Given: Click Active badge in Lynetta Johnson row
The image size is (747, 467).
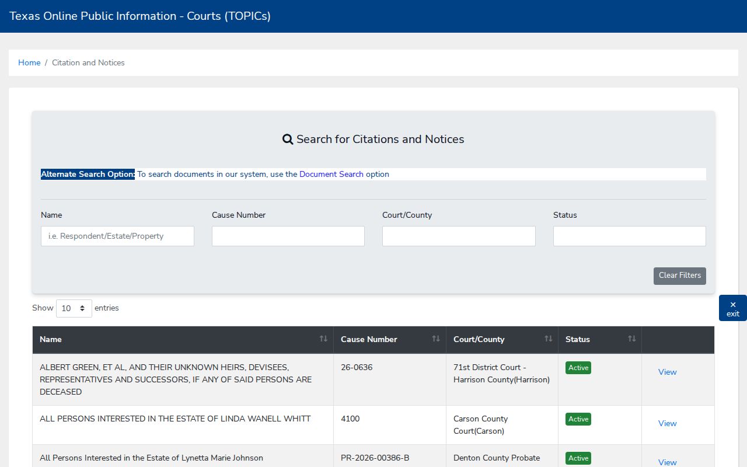Looking at the screenshot, I should (578, 458).
